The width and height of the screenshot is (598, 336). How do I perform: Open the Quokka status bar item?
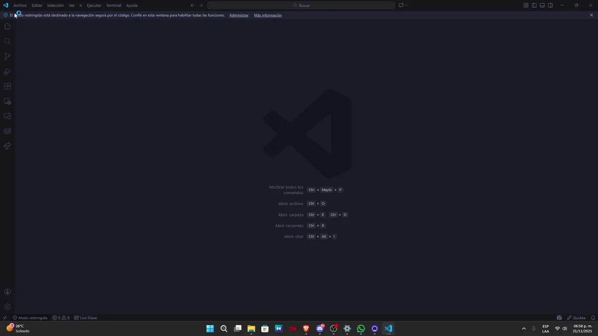[576, 318]
